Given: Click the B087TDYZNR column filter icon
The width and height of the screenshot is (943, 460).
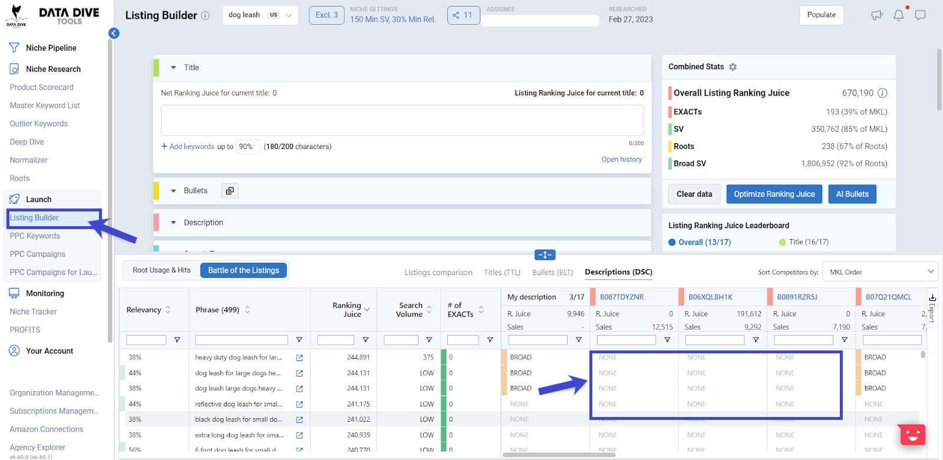Looking at the screenshot, I should [667, 340].
